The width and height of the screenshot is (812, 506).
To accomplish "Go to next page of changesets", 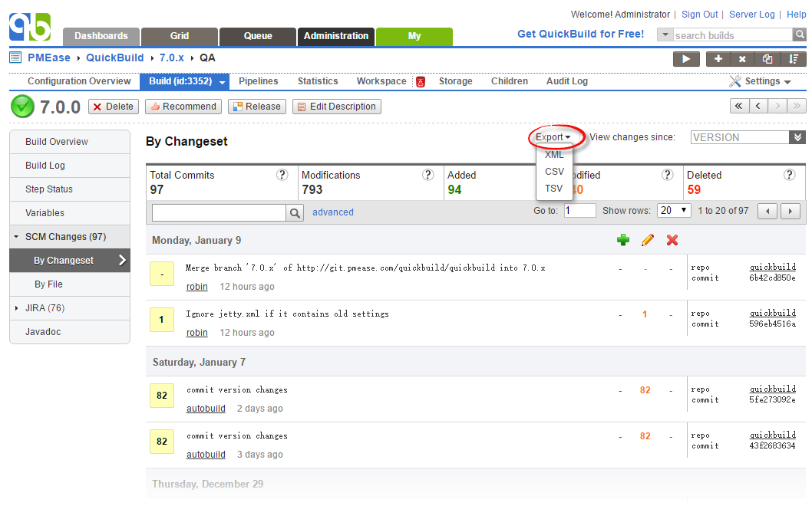I will pos(791,211).
